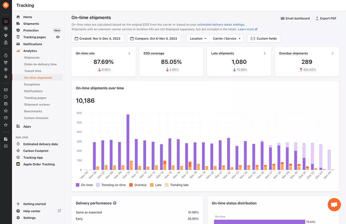Click the AfterShip logo in the rail

[6, 6]
